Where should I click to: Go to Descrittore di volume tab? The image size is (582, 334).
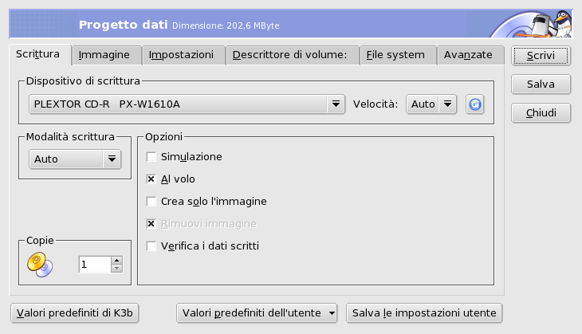coord(289,55)
